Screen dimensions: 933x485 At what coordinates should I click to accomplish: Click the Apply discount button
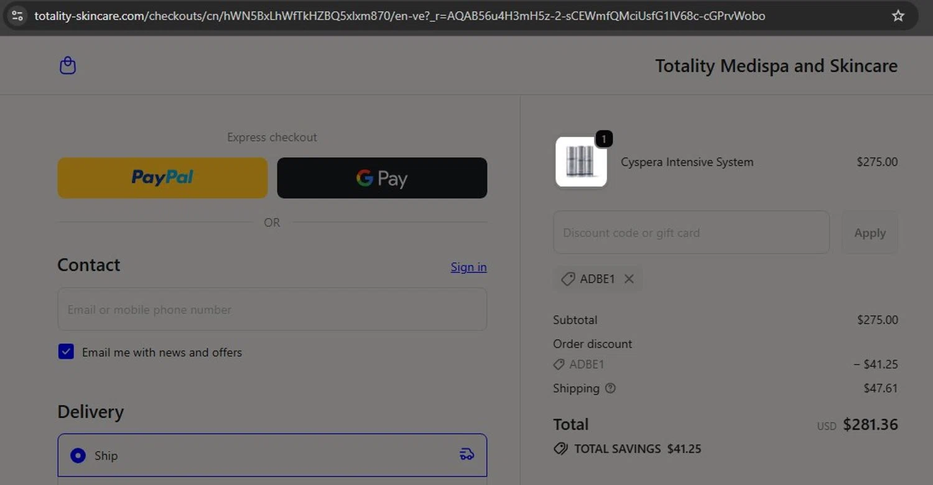click(x=870, y=233)
